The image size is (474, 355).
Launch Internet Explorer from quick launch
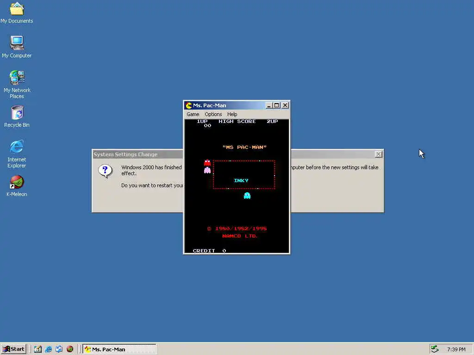pyautogui.click(x=48, y=349)
